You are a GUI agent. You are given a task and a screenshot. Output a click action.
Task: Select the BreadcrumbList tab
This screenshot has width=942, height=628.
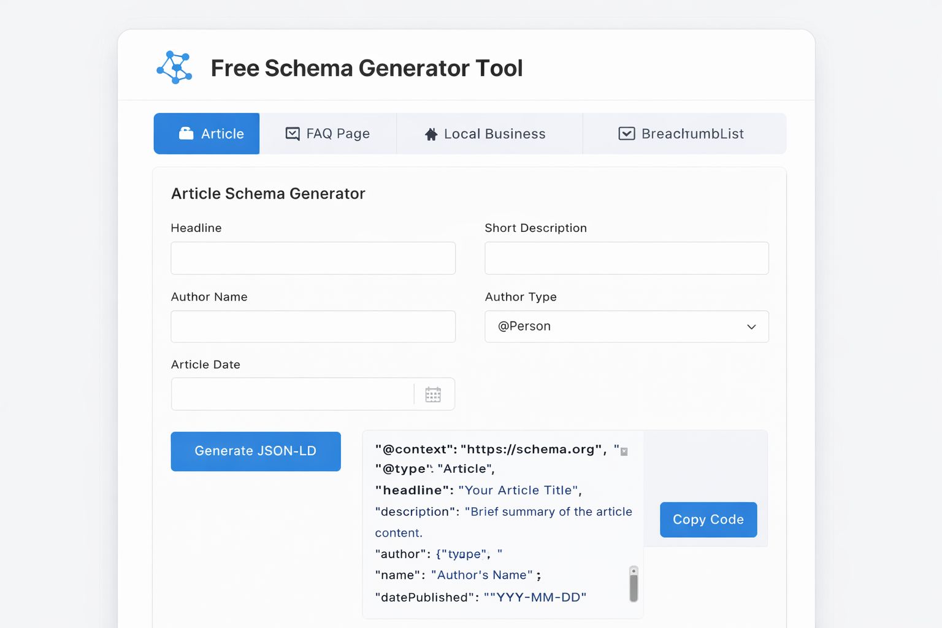(684, 134)
